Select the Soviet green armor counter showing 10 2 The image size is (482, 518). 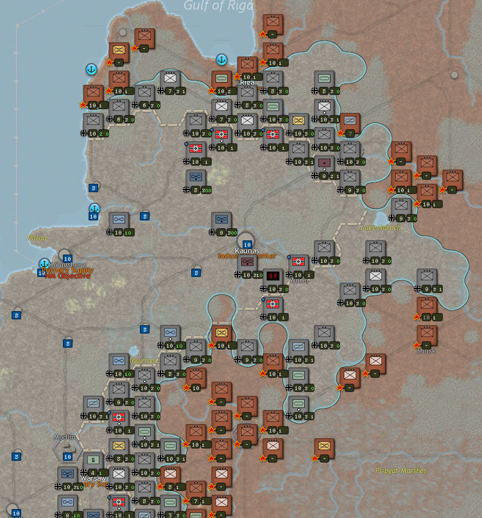221,78
